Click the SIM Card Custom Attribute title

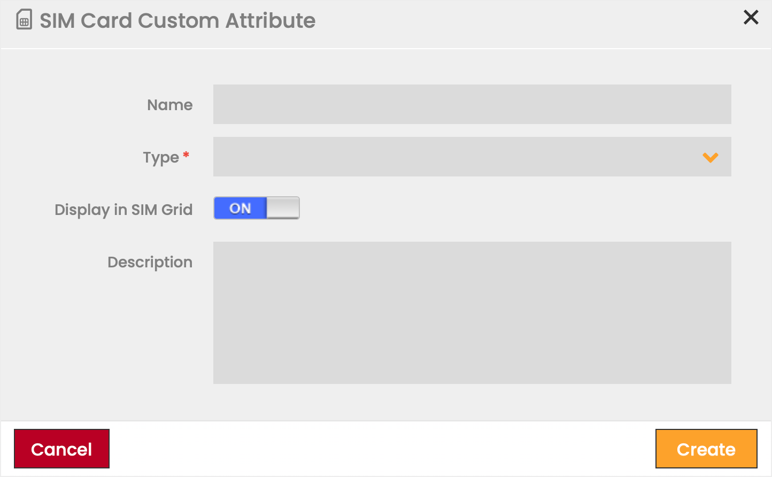pos(177,21)
